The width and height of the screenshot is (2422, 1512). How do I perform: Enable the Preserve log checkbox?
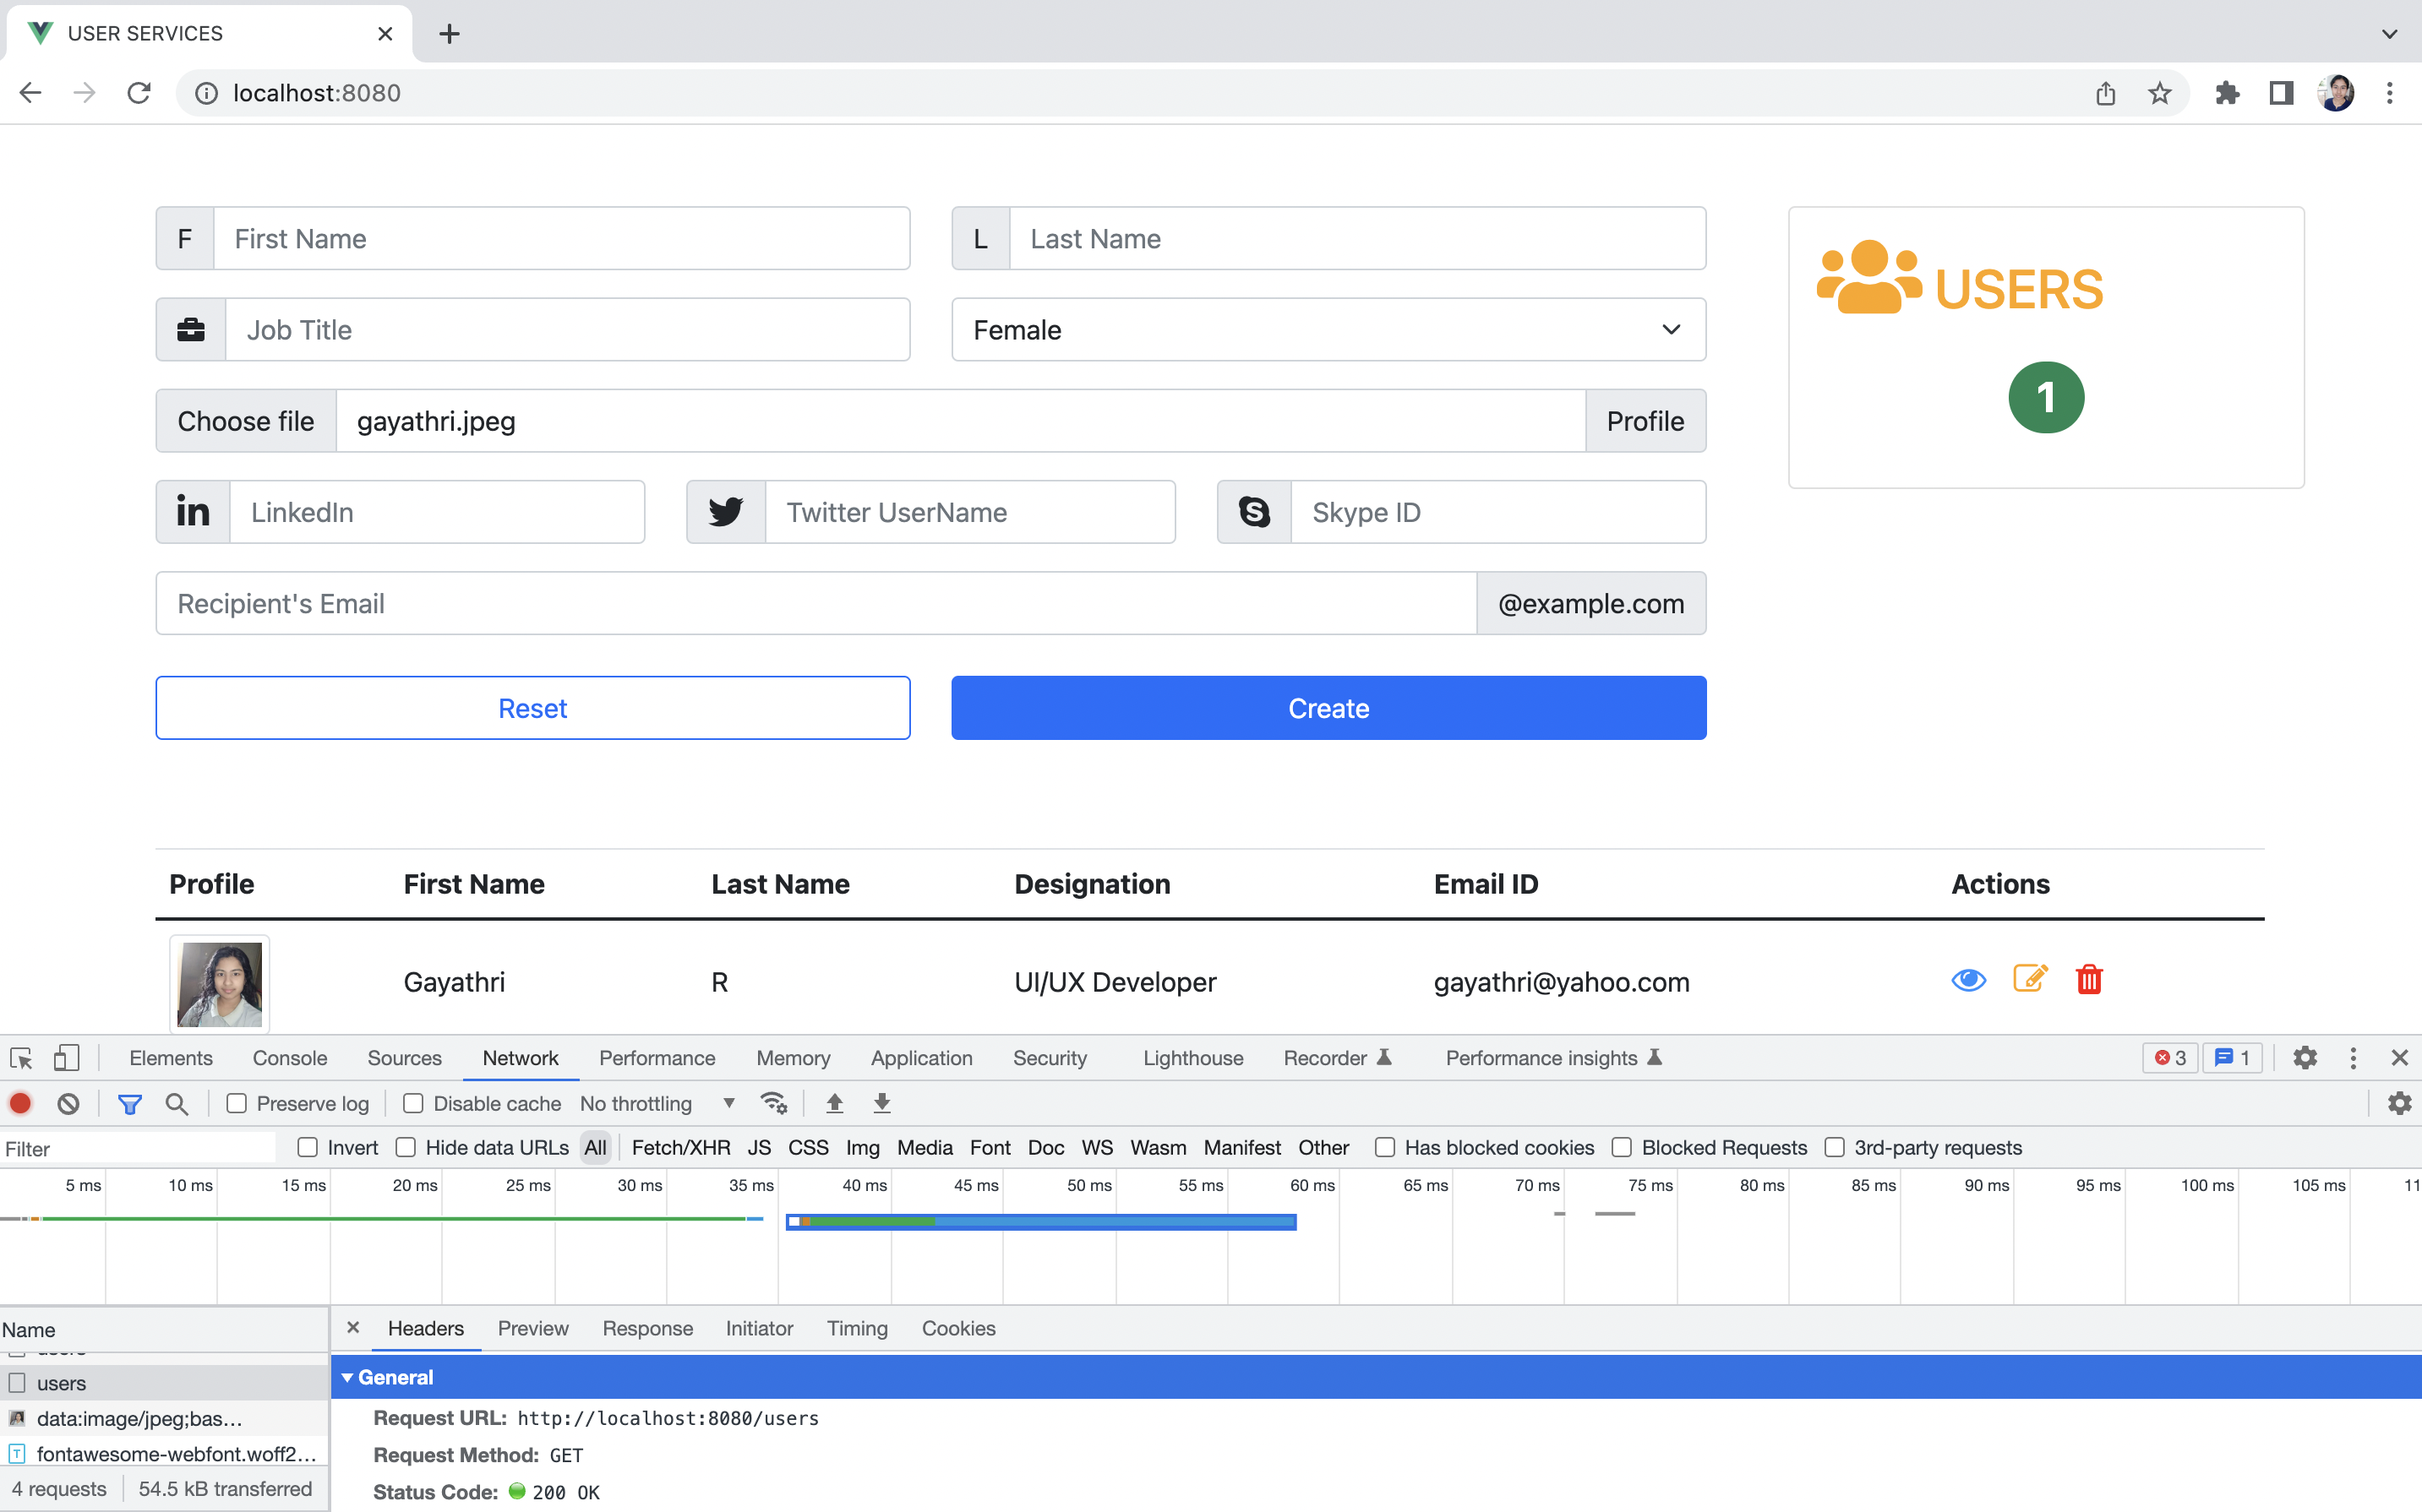pos(237,1103)
